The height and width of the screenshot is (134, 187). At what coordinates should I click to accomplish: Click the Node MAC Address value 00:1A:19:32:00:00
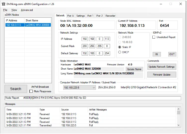(x=76, y=26)
